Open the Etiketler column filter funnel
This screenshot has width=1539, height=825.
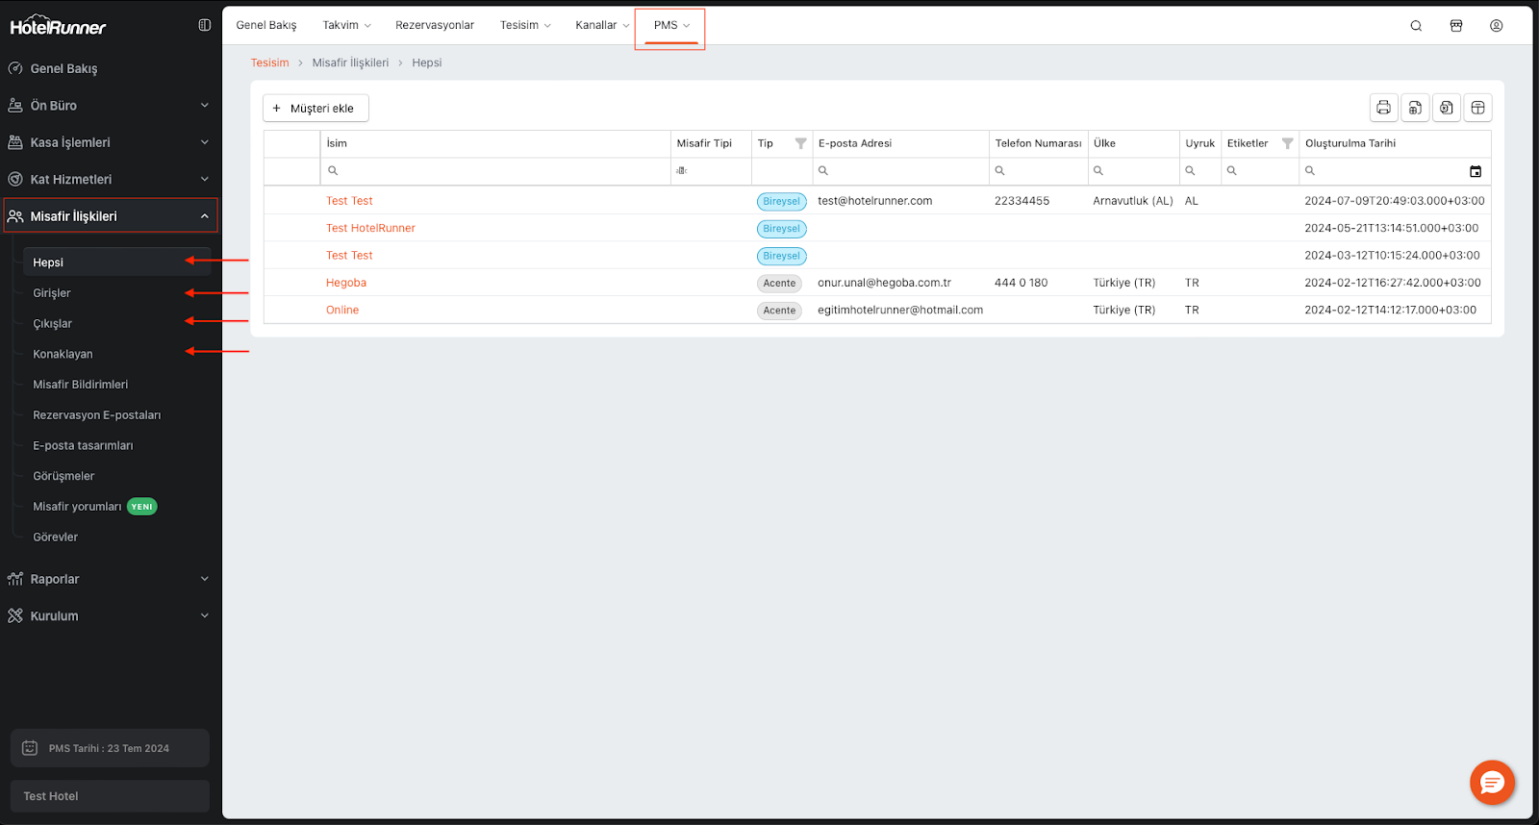[x=1287, y=143]
